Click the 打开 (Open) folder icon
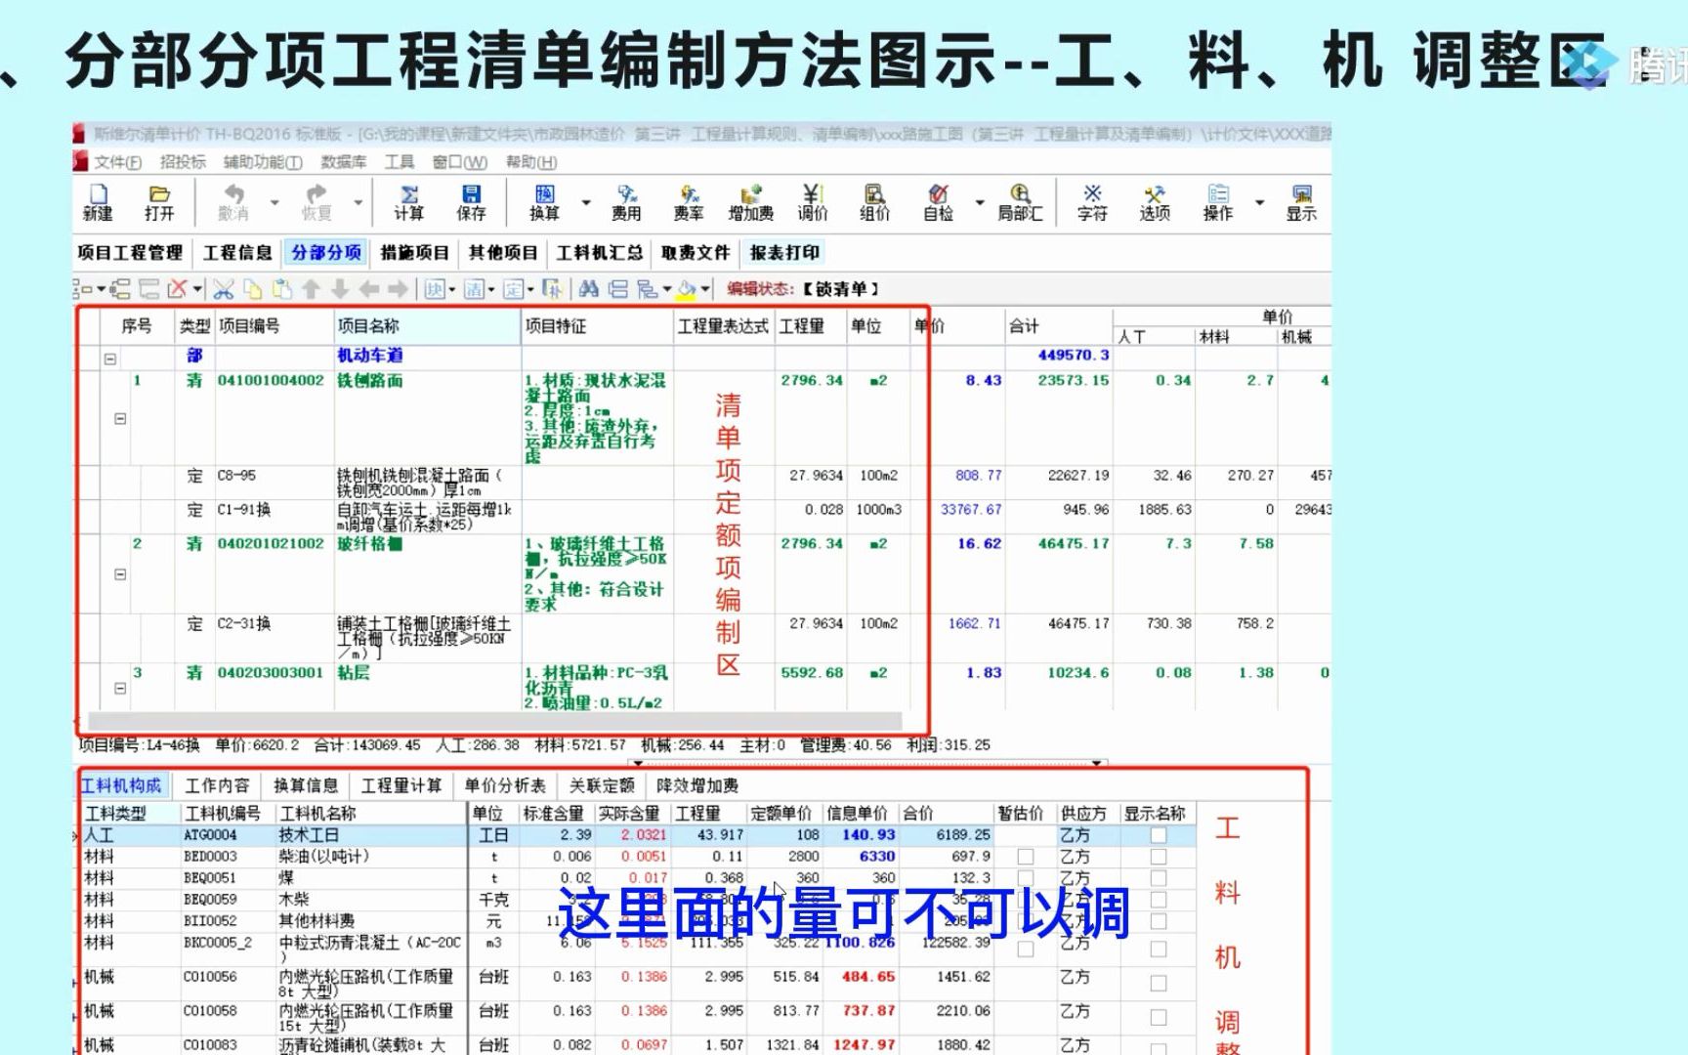1688x1055 pixels. 159,202
